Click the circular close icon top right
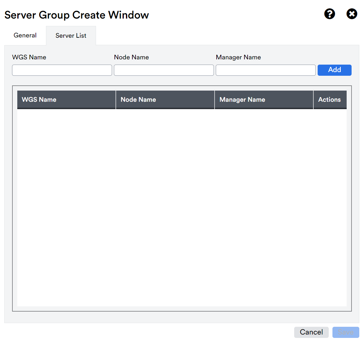 352,14
